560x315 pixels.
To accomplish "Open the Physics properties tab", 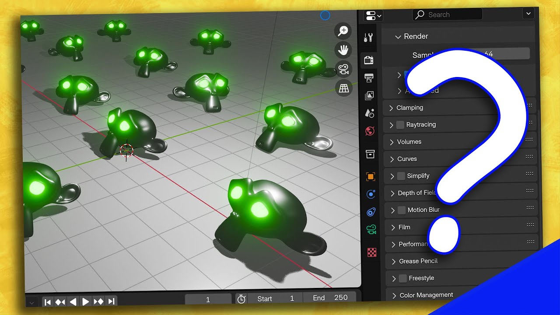I will (x=371, y=195).
